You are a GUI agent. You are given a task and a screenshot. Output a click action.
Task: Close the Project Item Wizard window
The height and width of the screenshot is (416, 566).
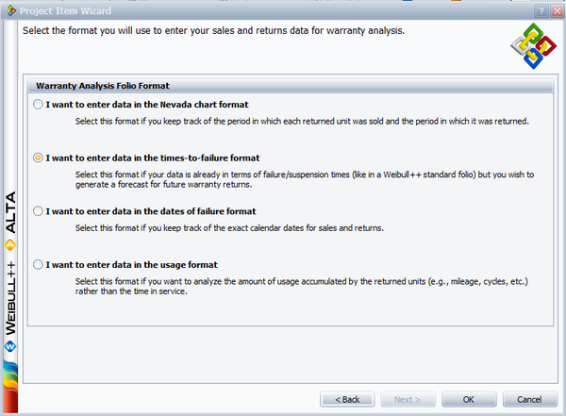pos(557,11)
